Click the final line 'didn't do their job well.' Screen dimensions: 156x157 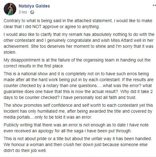[x=25, y=151]
